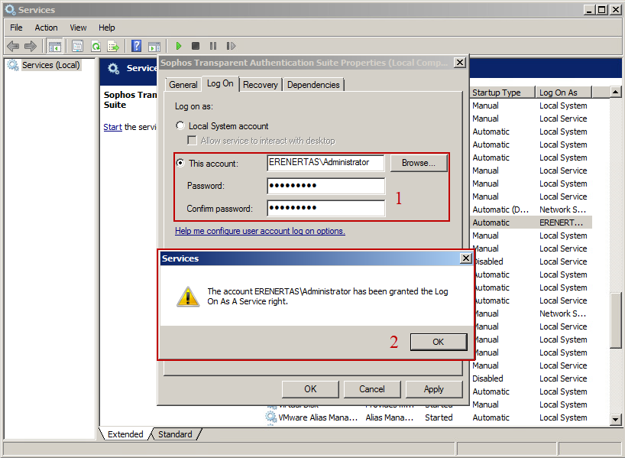Screen dimensions: 625x458
Task: Close the Services message box with X
Action: pyautogui.click(x=465, y=258)
